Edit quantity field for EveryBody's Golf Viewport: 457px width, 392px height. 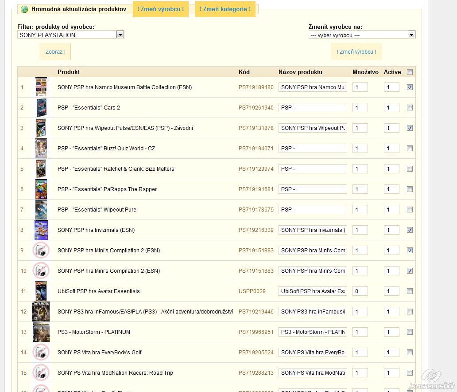(x=360, y=352)
